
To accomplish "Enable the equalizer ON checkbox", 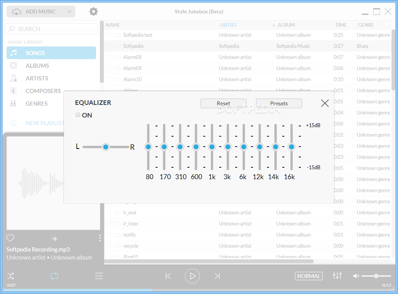I will pyautogui.click(x=78, y=115).
